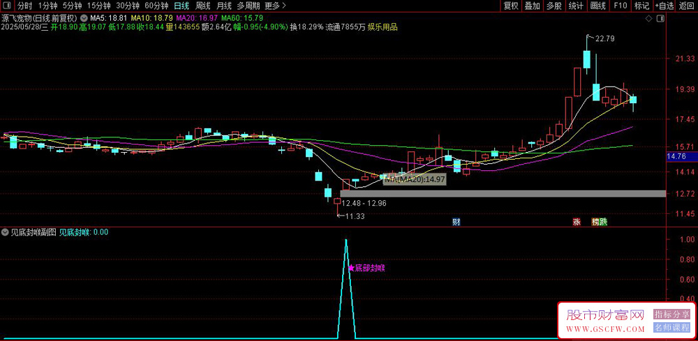The width and height of the screenshot is (698, 341).
Task: Click the ★底部封喉 signal label
Action: point(366,268)
